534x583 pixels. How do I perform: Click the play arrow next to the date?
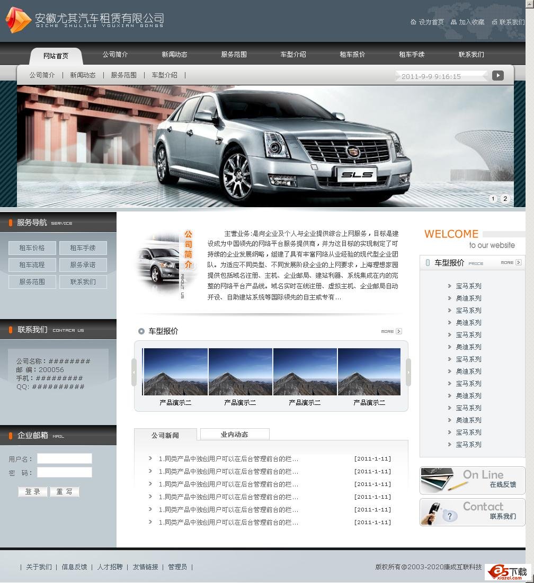point(497,75)
